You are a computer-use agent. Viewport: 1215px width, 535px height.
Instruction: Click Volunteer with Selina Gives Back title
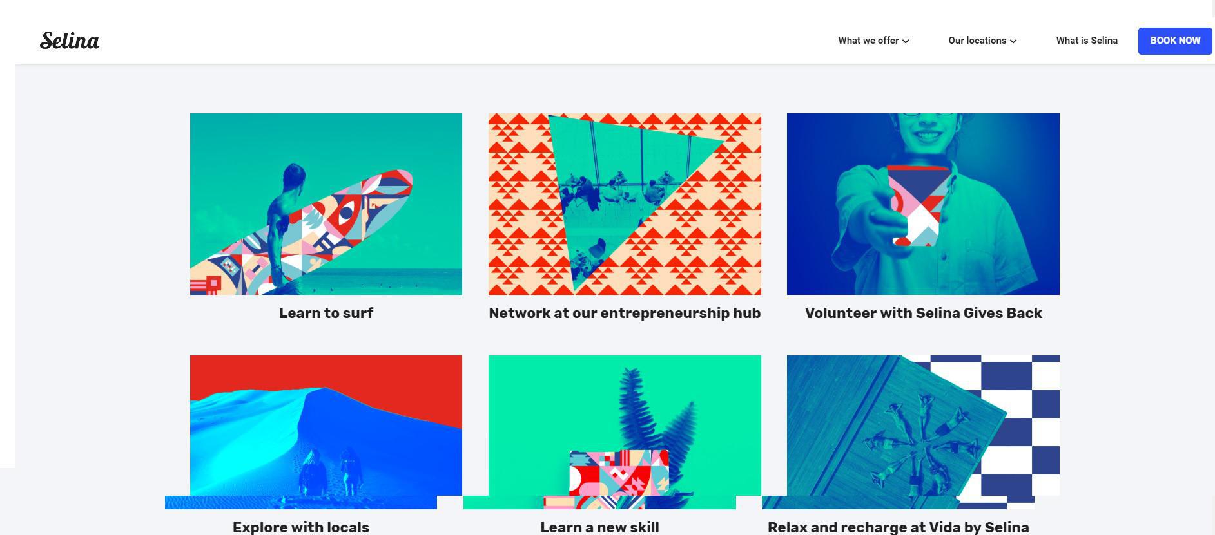923,313
